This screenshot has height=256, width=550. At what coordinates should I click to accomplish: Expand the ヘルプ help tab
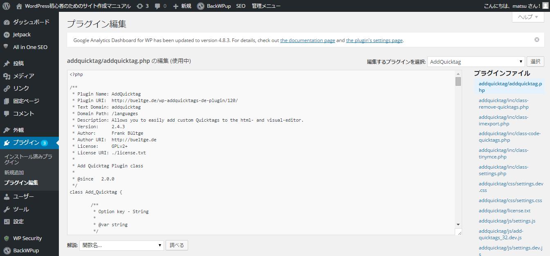pos(528,17)
